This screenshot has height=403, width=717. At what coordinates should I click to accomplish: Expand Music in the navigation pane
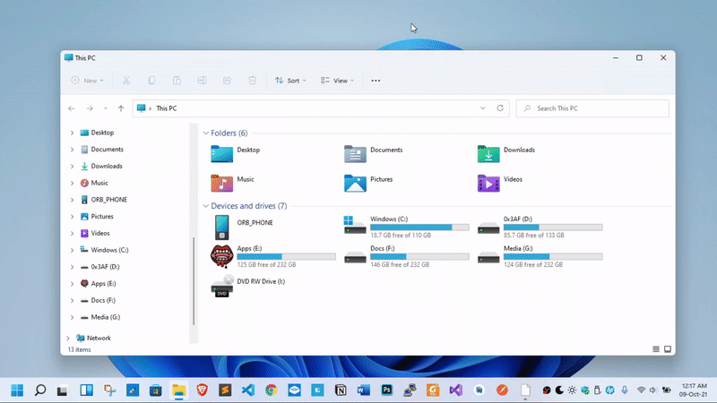(x=72, y=183)
